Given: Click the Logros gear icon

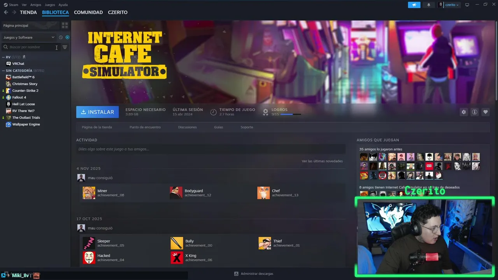Looking at the screenshot, I should coord(265,112).
